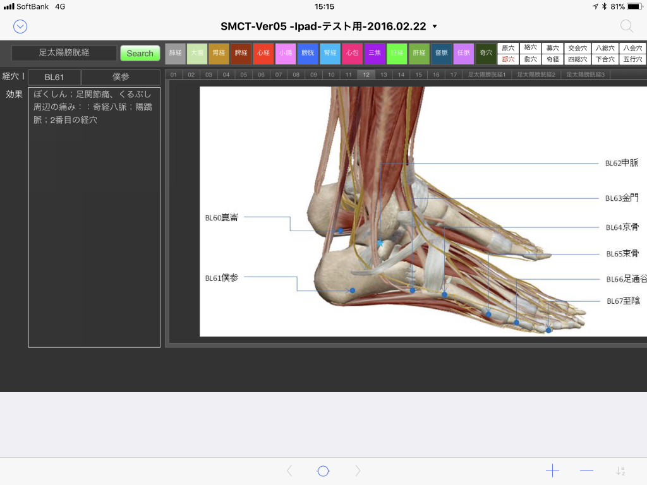Open the 足太陽膀胱経2 tab
Image resolution: width=647 pixels, height=485 pixels.
coord(536,75)
